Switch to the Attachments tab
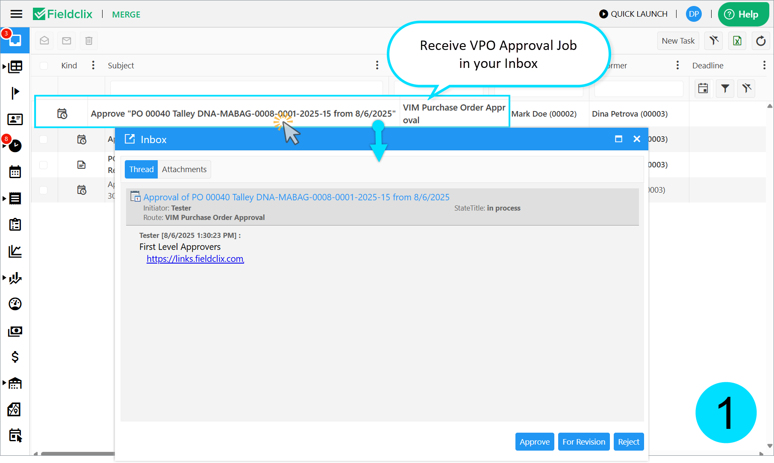774x463 pixels. (x=184, y=169)
